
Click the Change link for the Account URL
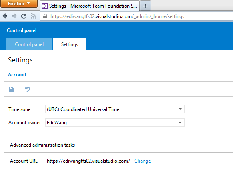pyautogui.click(x=143, y=161)
